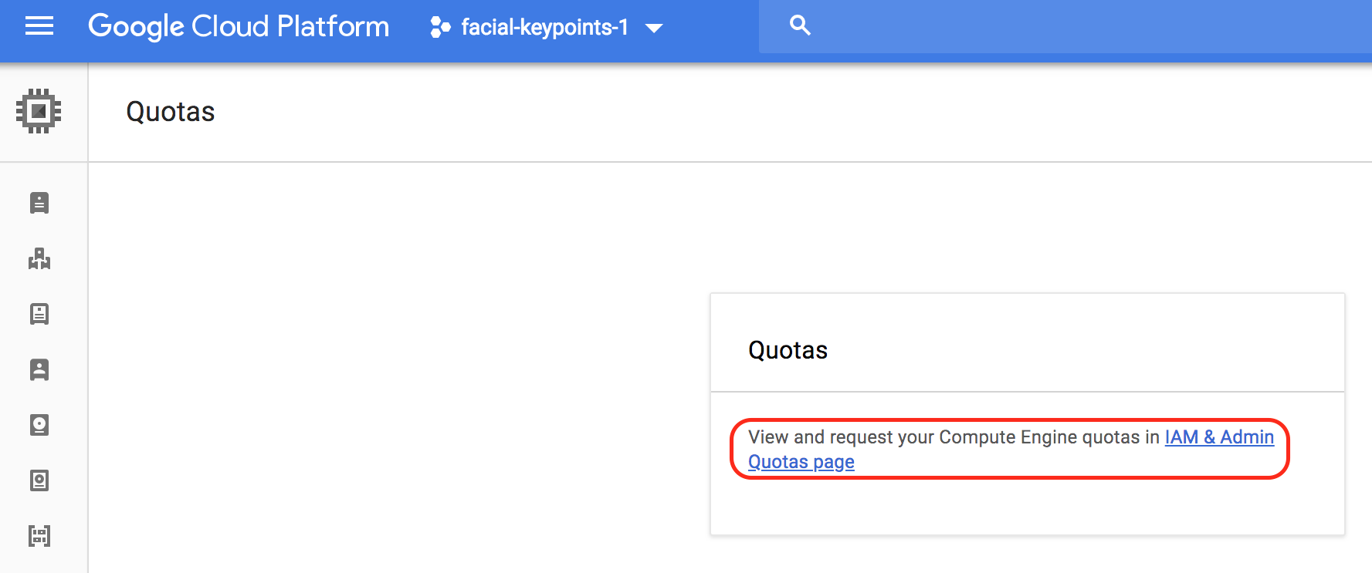Open the facial-keypoints-1 project selector
The width and height of the screenshot is (1372, 573).
544,28
